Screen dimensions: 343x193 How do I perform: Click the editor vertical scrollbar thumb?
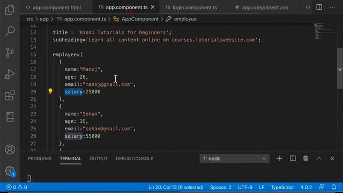[x=340, y=69]
